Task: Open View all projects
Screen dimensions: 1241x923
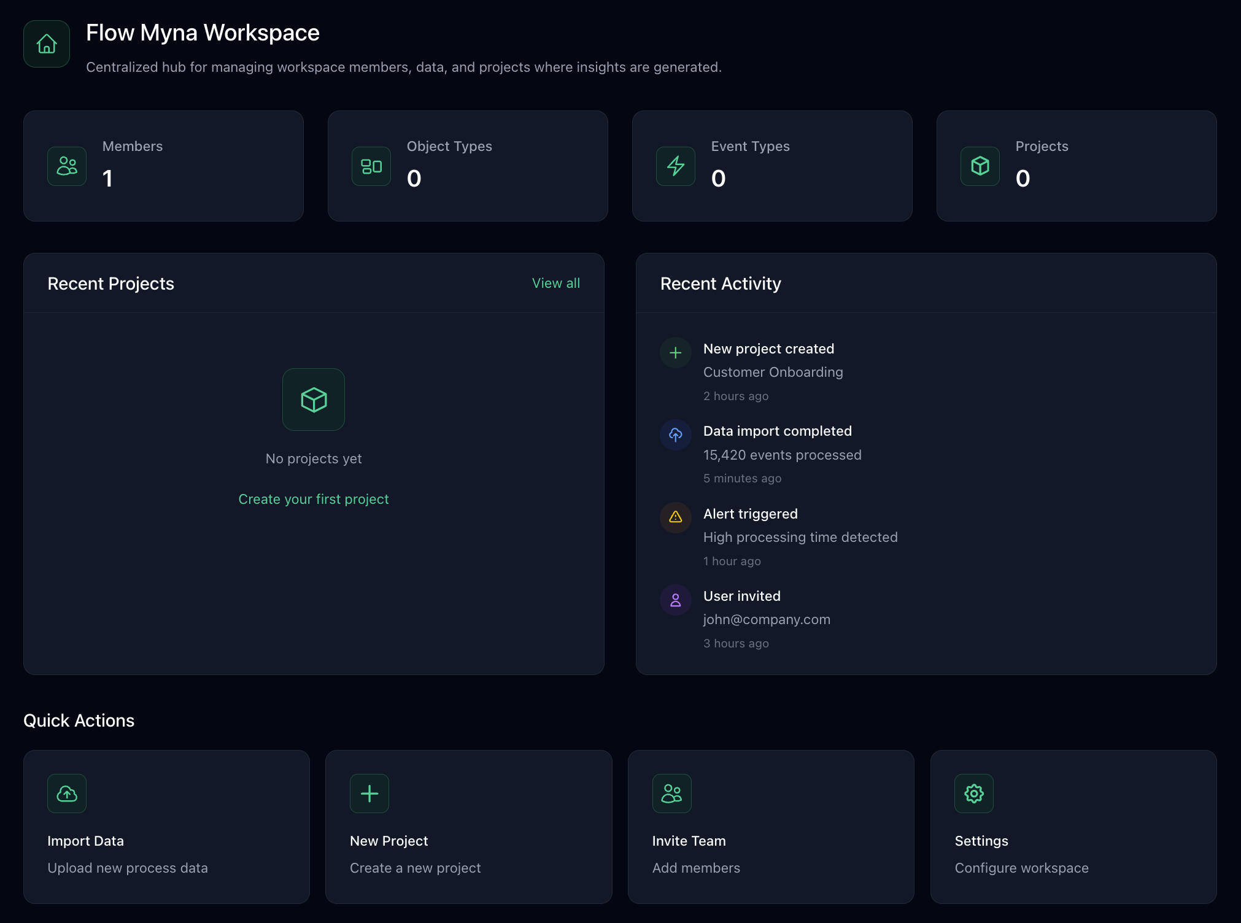Action: [x=555, y=283]
